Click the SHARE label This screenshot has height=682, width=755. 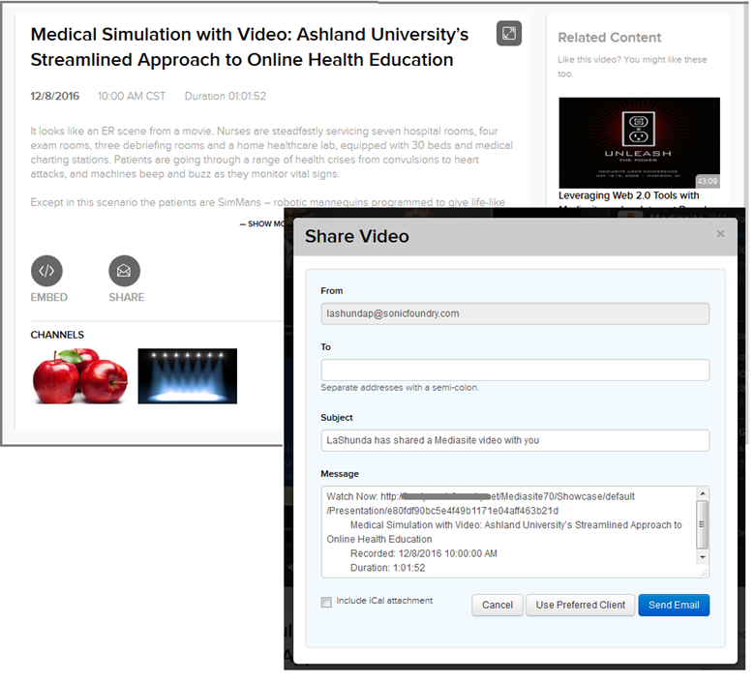(x=127, y=299)
